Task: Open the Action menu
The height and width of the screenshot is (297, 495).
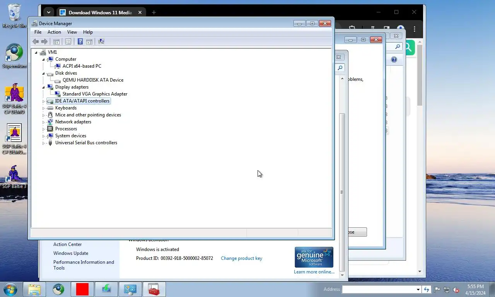Action: tap(54, 32)
